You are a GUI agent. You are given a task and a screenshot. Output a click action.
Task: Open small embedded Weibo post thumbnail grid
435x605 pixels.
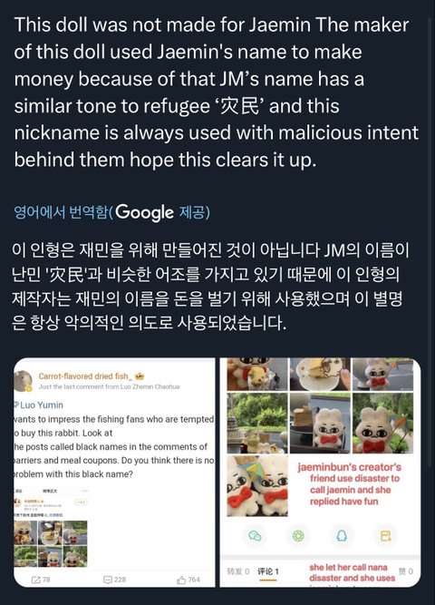(51, 543)
